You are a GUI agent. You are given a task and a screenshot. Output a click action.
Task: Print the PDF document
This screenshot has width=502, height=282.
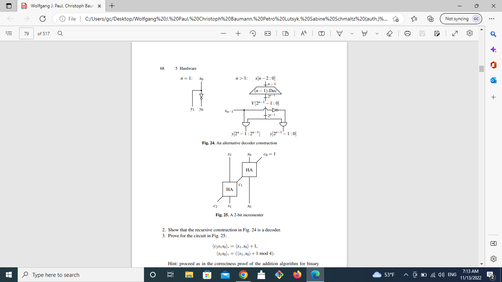point(408,33)
